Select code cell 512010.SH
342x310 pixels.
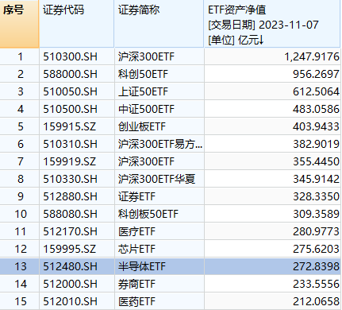[x=77, y=301]
